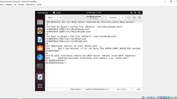Select the Gedit text editor dock icon
177x99 pixels.
click(x=40, y=77)
